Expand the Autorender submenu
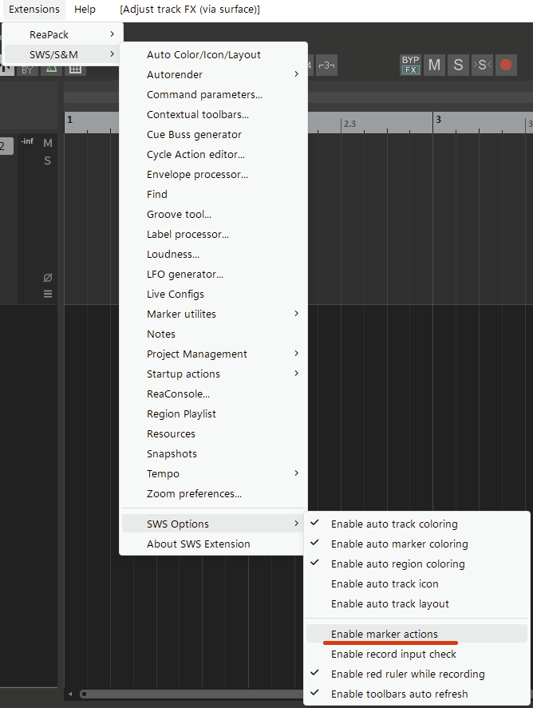This screenshot has width=533, height=708. click(x=214, y=74)
